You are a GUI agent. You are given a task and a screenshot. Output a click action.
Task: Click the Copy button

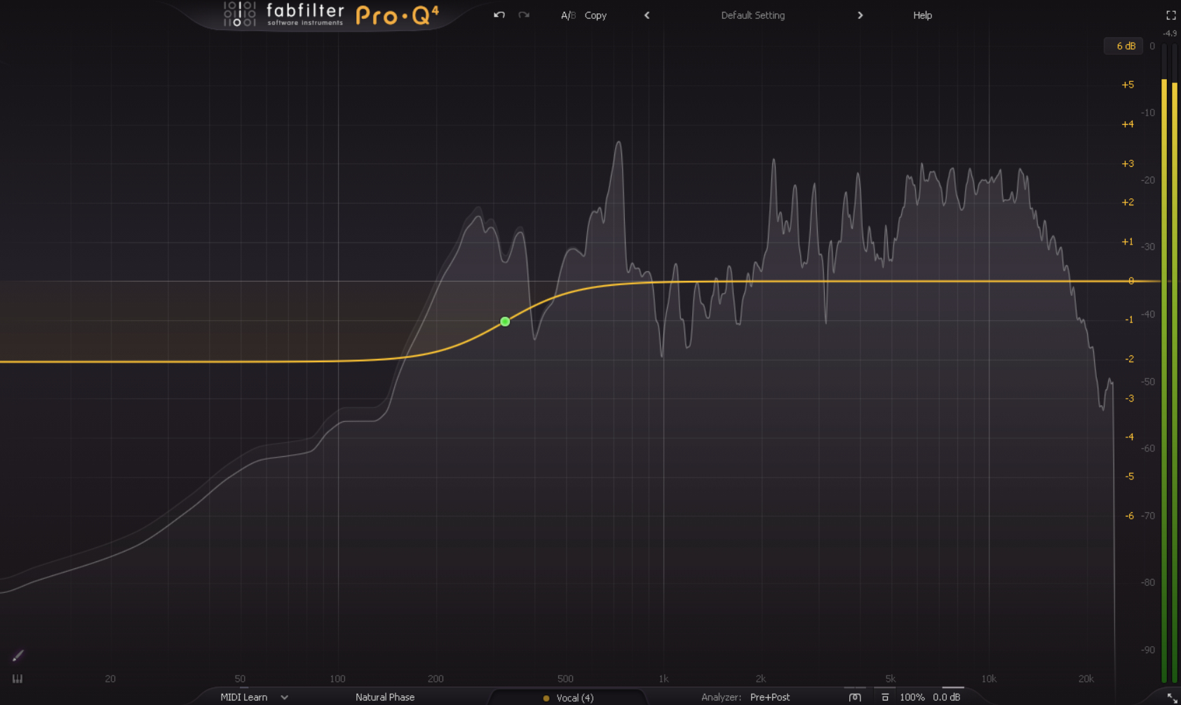[595, 15]
